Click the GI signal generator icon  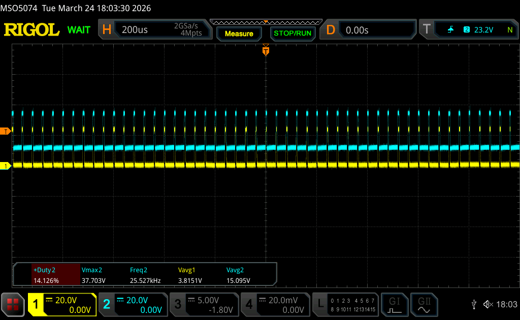point(395,304)
